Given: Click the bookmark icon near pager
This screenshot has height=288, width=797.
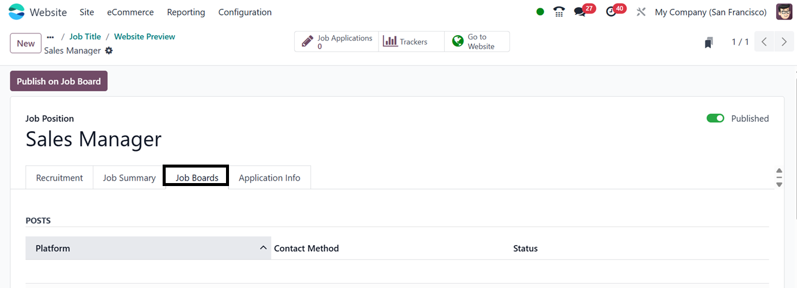Looking at the screenshot, I should [x=709, y=42].
